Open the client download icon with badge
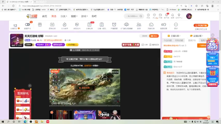Viewport: 221px width, 124px height. pos(167,15)
